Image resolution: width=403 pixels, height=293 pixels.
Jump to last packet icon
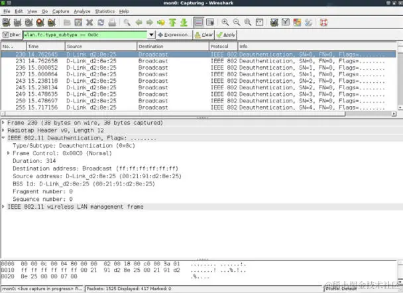pyautogui.click(x=184, y=23)
